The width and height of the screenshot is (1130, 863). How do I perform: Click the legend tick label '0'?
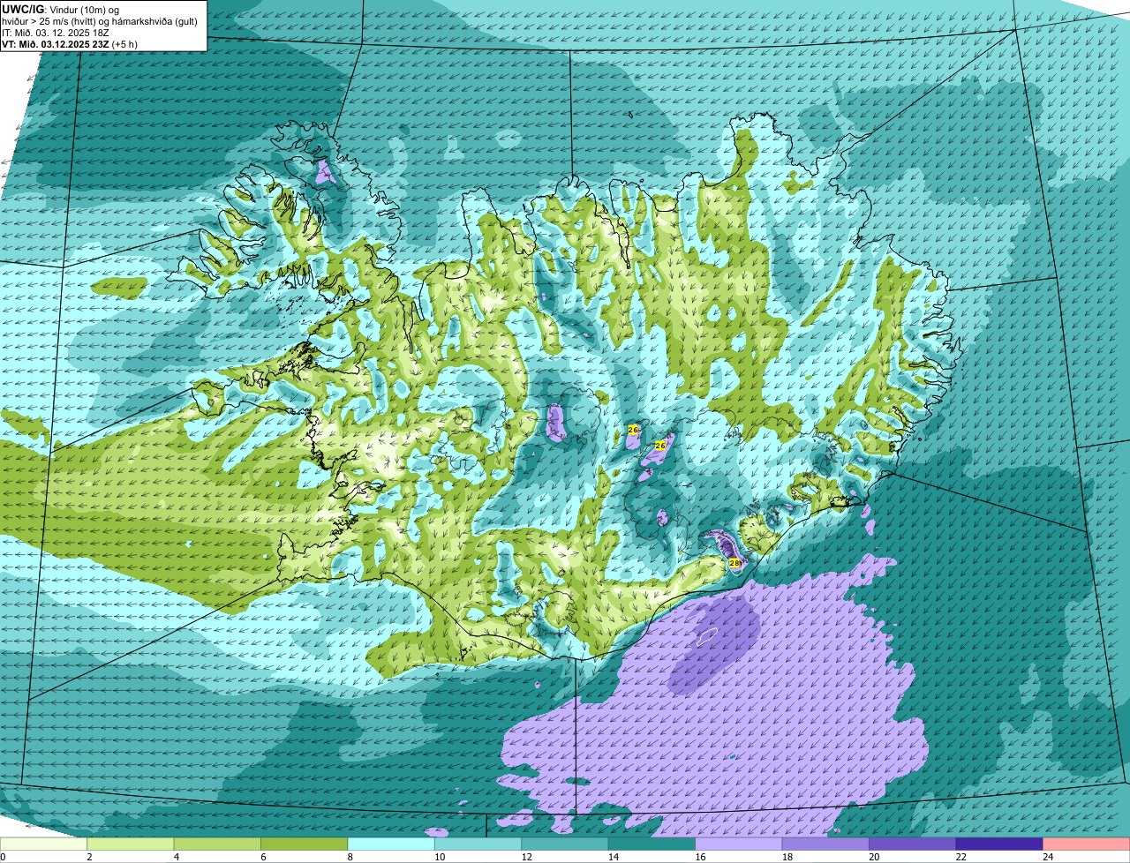point(3,857)
